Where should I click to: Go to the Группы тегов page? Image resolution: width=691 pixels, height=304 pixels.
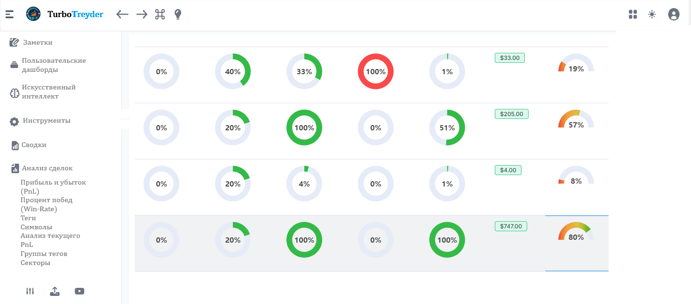pos(44,254)
